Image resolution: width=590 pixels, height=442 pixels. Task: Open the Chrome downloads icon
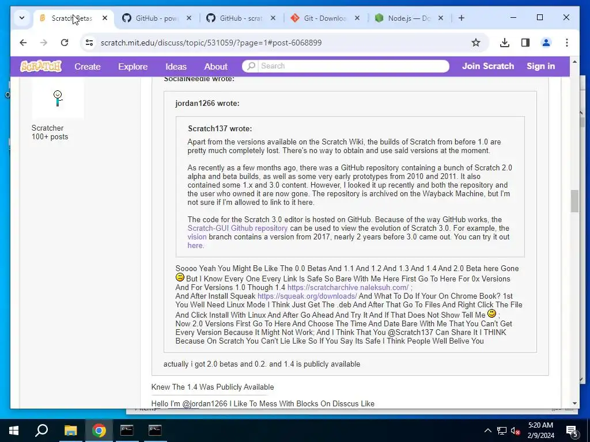[505, 43]
